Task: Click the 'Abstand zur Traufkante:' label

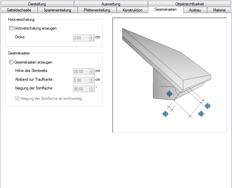Action: click(34, 79)
